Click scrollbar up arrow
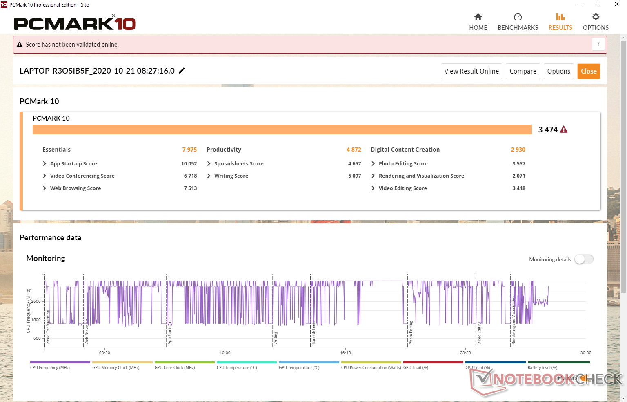 (623, 37)
